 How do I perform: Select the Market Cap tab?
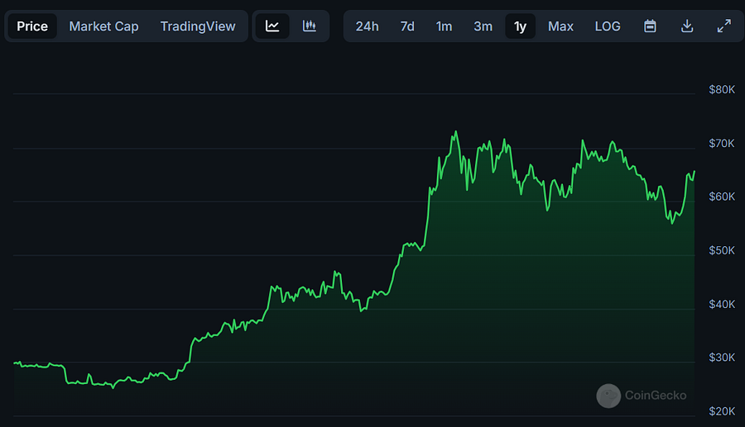pos(103,26)
